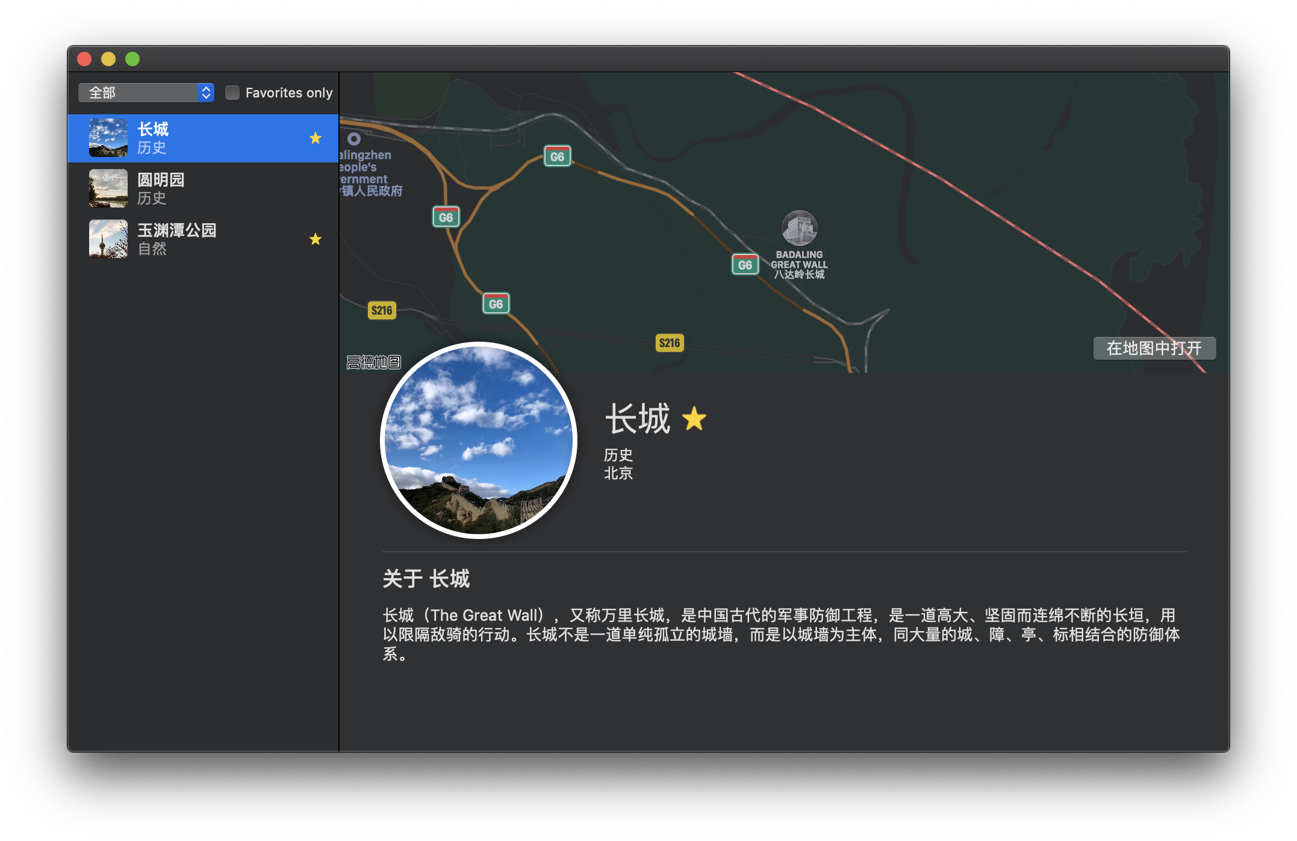Click the G6 highway shield near Badaling
Screen dimensions: 1297x841
pos(745,265)
